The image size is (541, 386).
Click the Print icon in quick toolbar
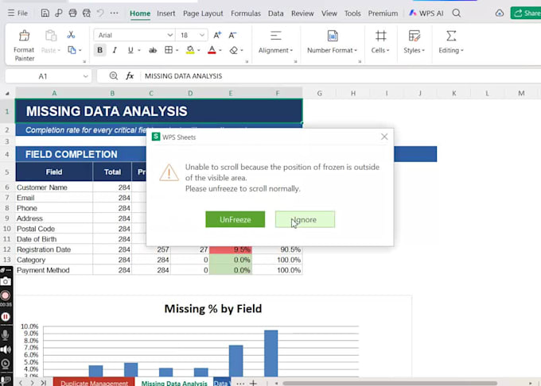coord(72,13)
